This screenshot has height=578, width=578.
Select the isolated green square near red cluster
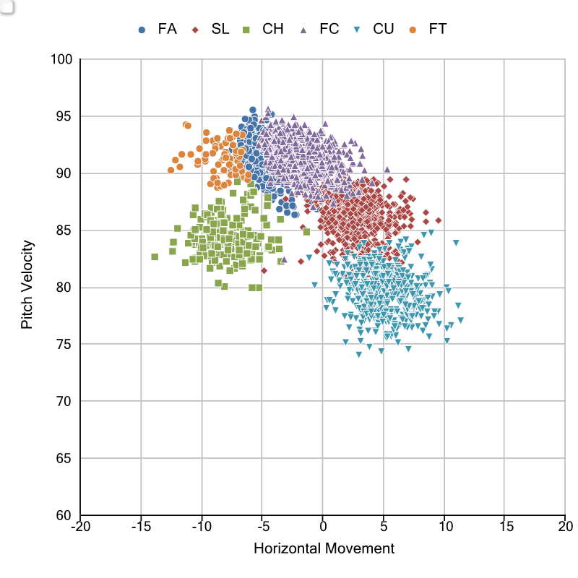[306, 232]
